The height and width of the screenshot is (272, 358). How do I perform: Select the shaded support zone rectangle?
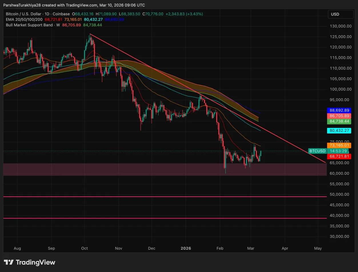pyautogui.click(x=114, y=169)
